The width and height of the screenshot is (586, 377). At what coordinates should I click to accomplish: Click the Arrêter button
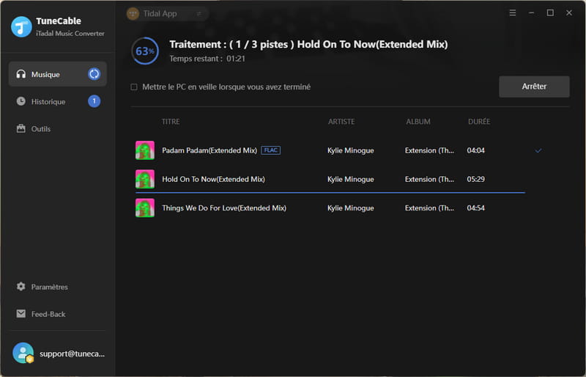[534, 87]
